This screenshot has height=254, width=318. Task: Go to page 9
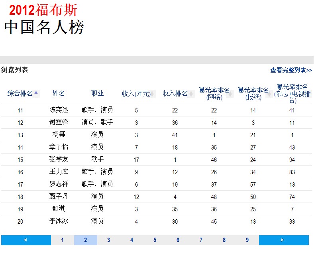coord(247,240)
